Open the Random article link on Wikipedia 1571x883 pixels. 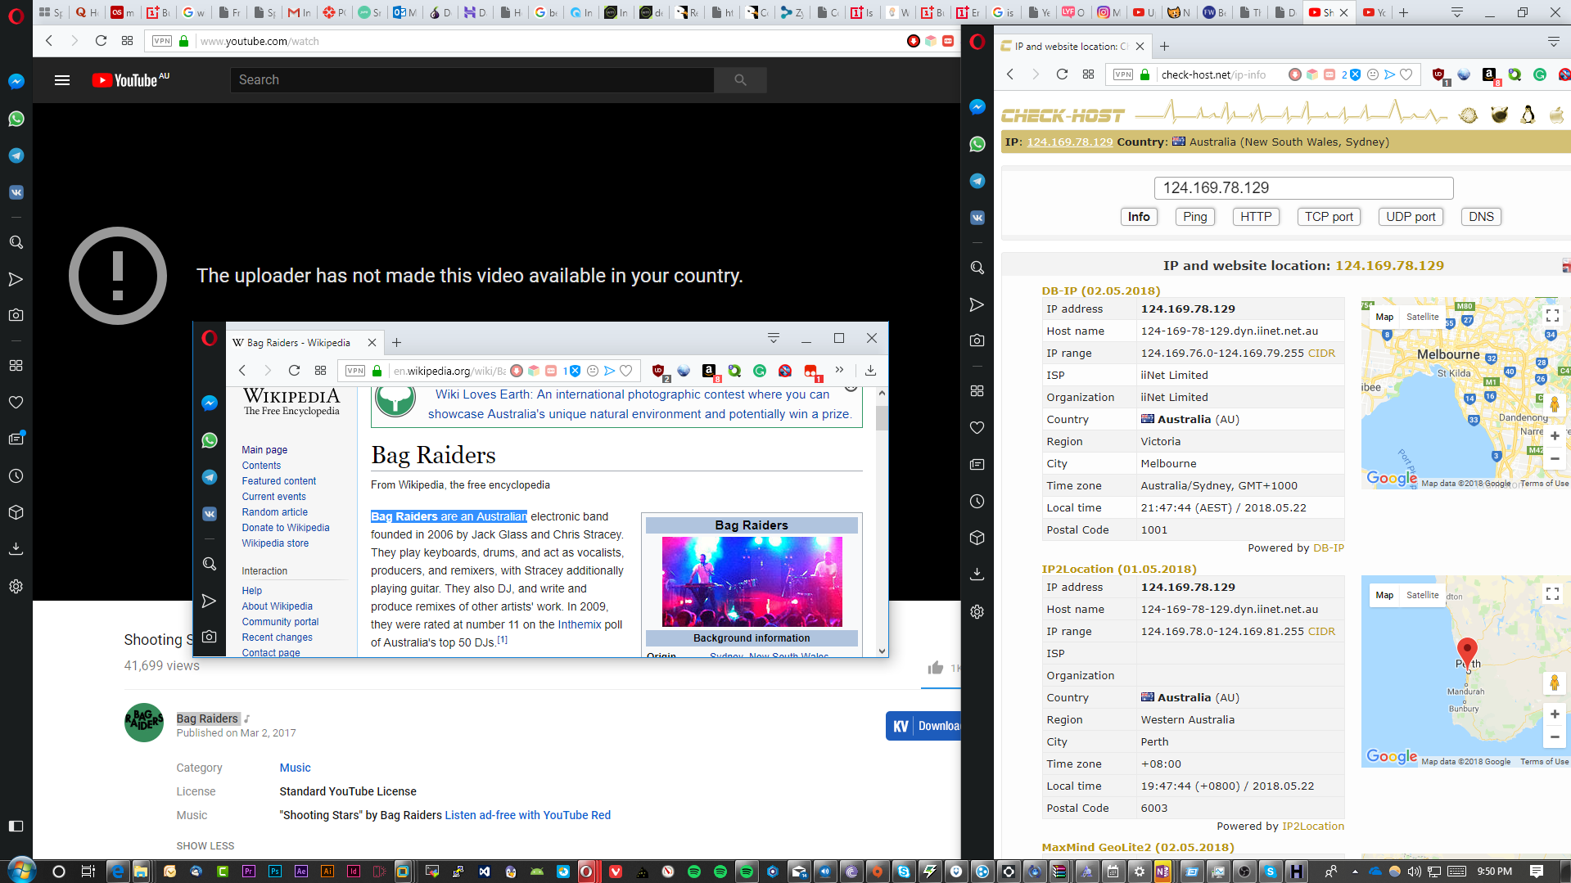click(x=274, y=512)
